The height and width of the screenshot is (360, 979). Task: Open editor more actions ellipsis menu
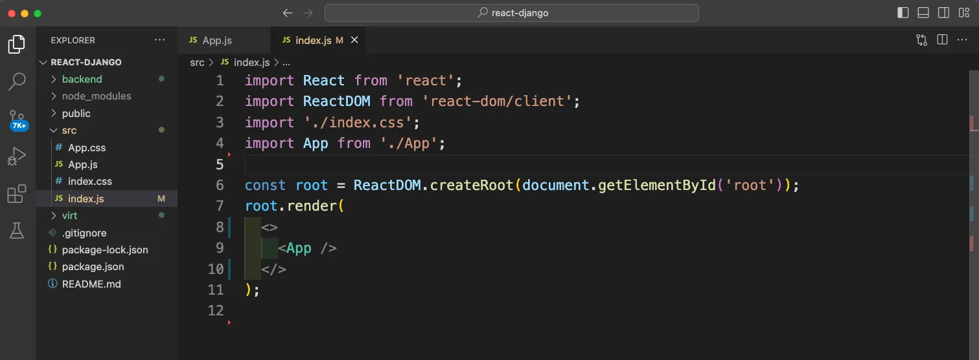click(x=962, y=40)
